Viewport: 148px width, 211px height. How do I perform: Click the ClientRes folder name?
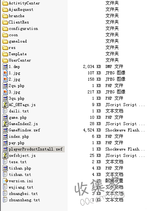coord(19,22)
